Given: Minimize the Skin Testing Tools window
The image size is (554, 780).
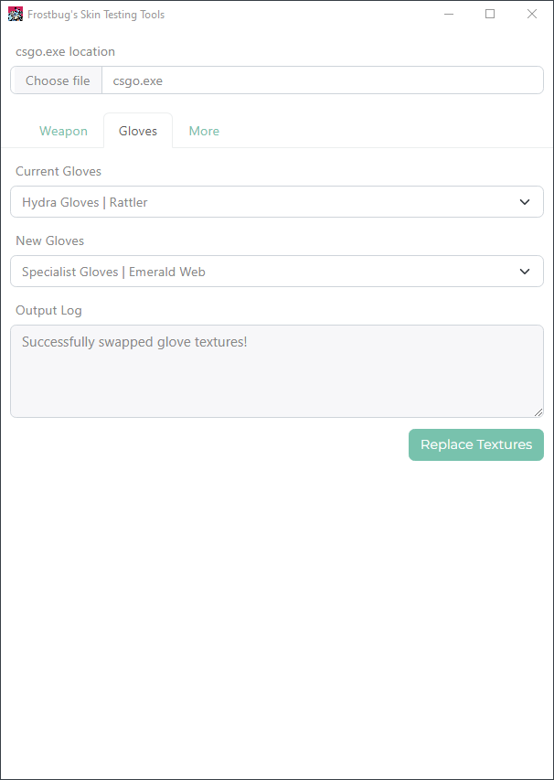Looking at the screenshot, I should click(449, 14).
